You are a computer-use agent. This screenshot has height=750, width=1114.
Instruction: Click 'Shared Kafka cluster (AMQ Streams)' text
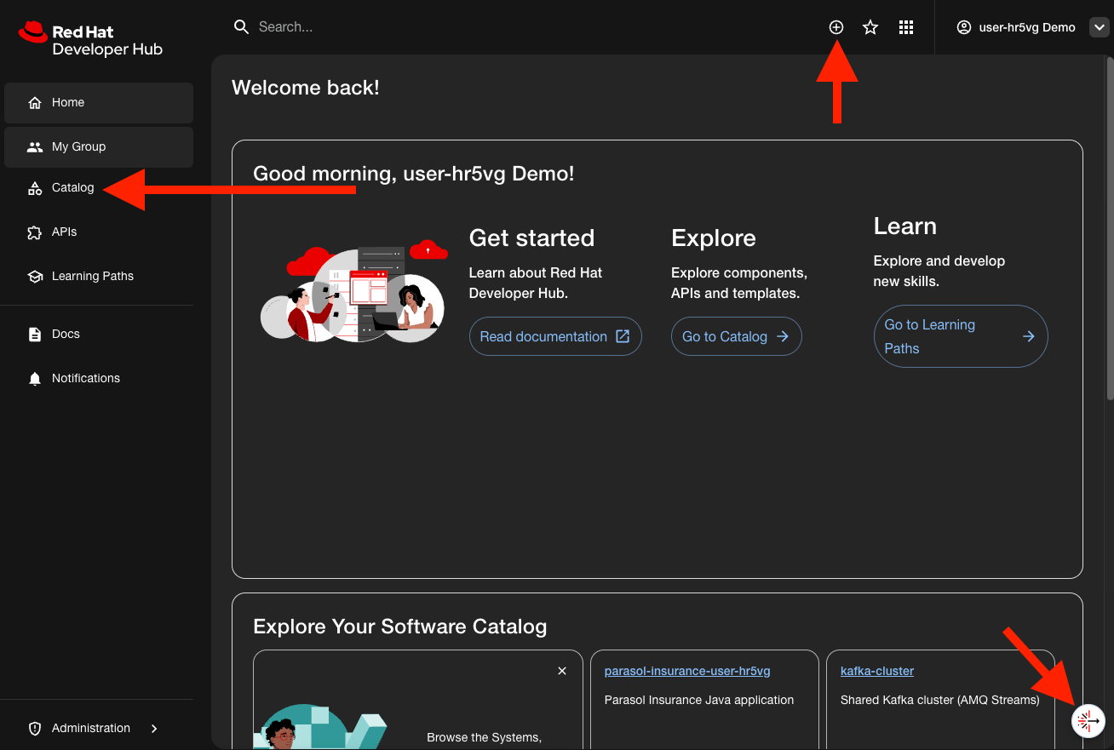point(940,700)
